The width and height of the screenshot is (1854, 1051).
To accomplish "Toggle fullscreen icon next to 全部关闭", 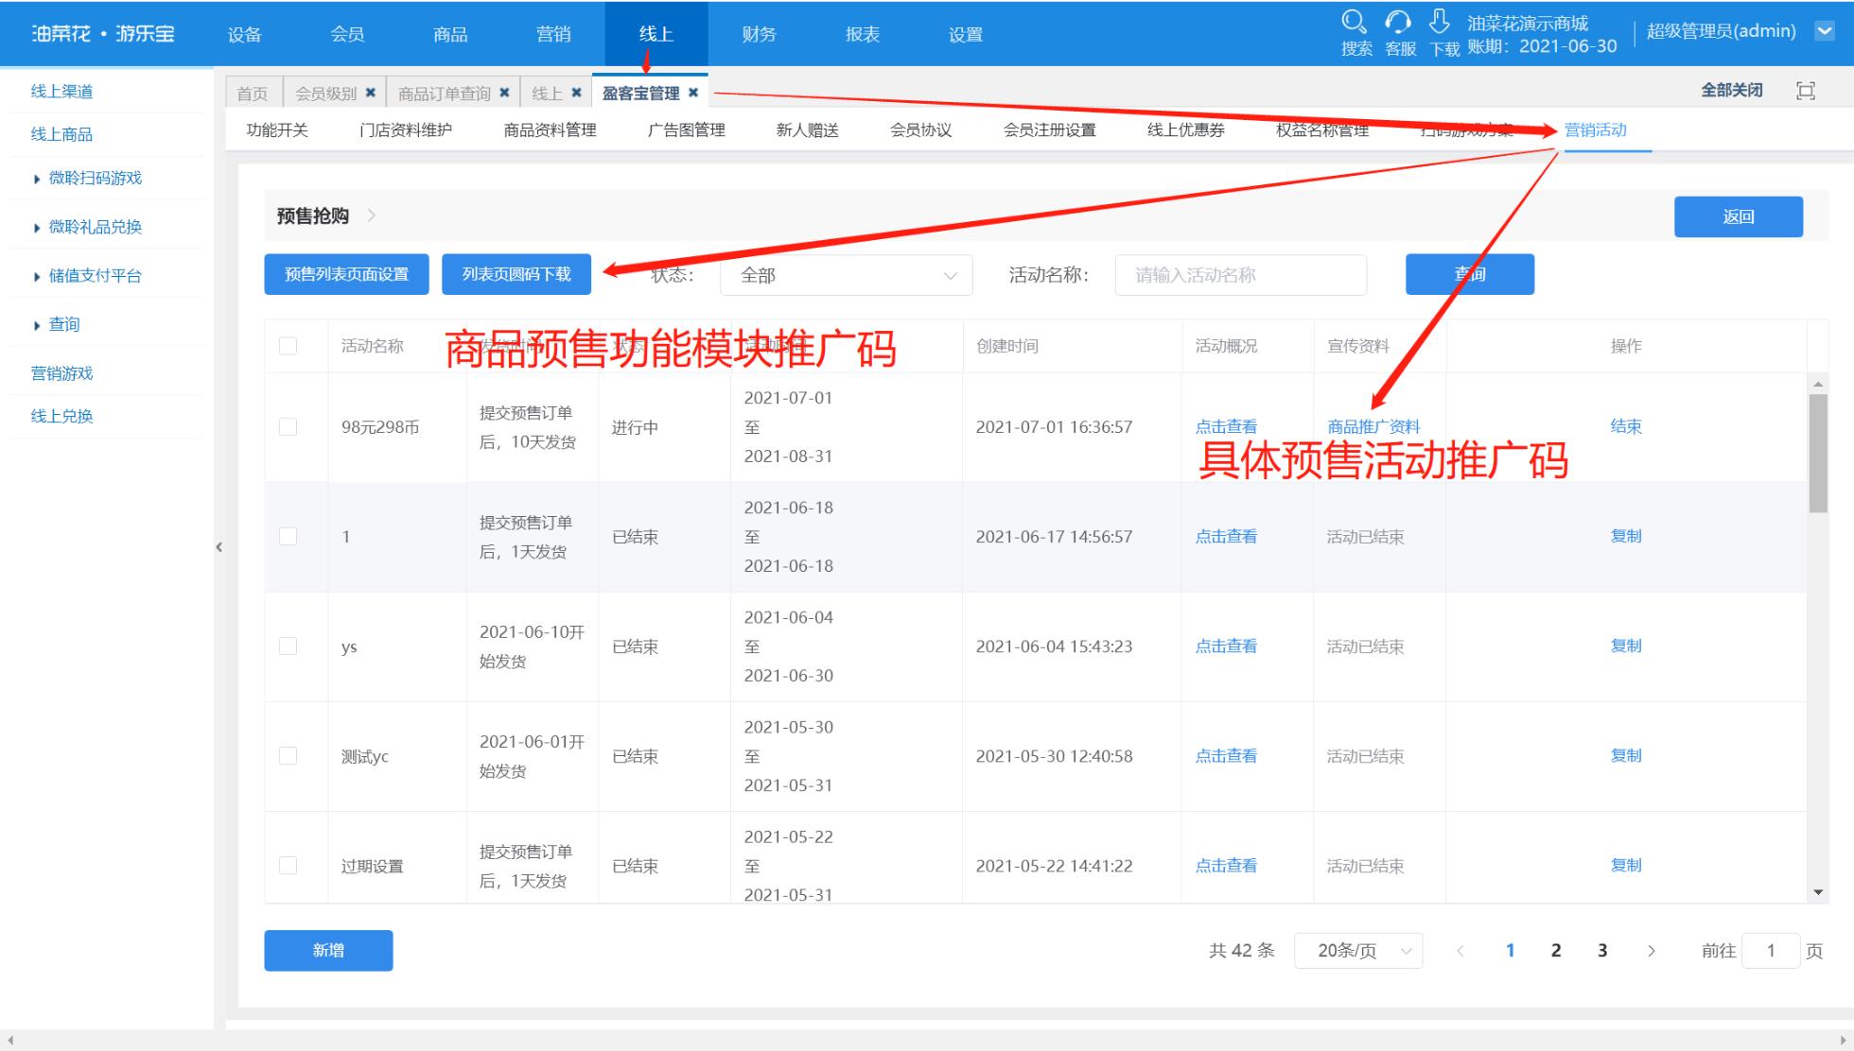I will [x=1806, y=91].
